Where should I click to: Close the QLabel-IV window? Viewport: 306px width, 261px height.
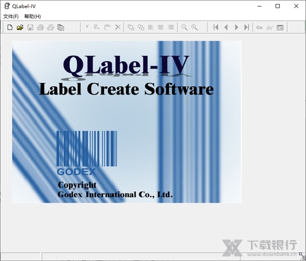point(296,6)
